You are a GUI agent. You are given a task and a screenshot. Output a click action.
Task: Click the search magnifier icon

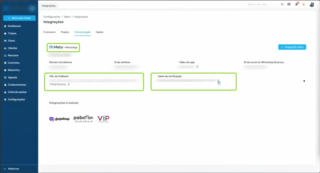pyautogui.click(x=282, y=5)
